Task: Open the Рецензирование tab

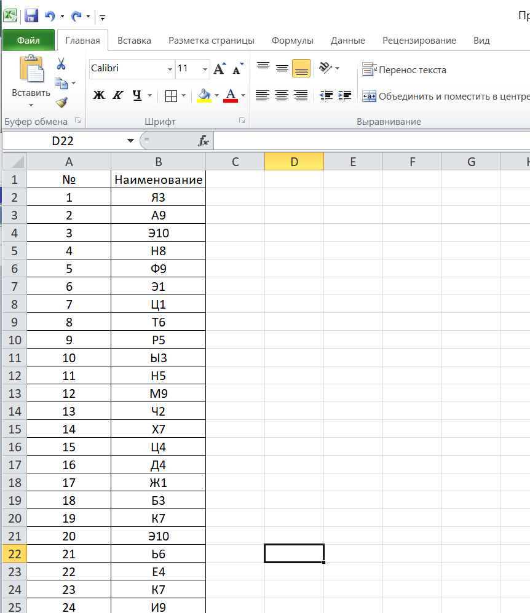Action: click(x=419, y=40)
